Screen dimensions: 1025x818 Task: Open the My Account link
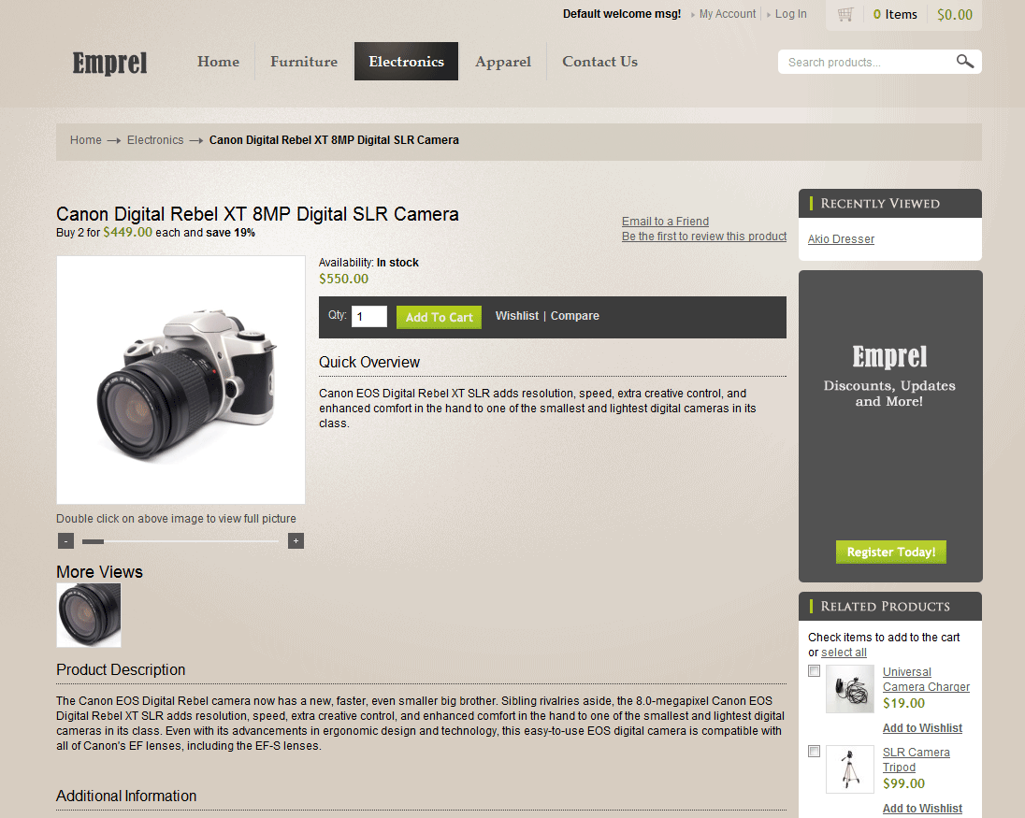tap(727, 14)
